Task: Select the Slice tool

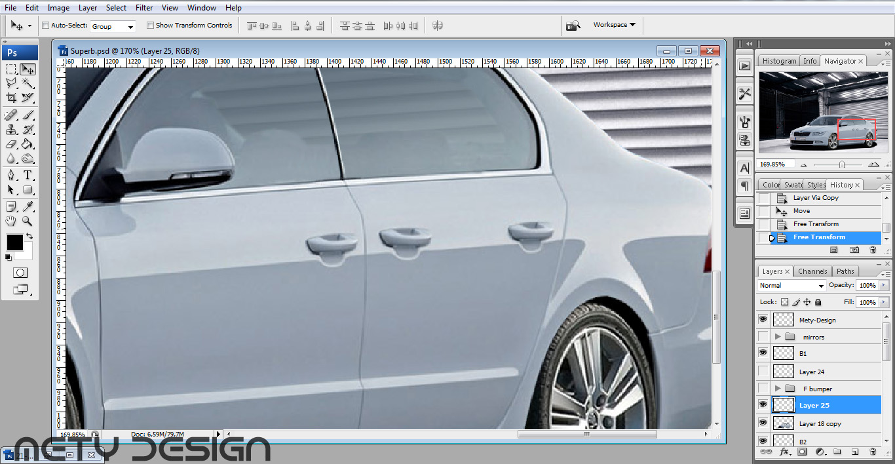Action: (28, 98)
